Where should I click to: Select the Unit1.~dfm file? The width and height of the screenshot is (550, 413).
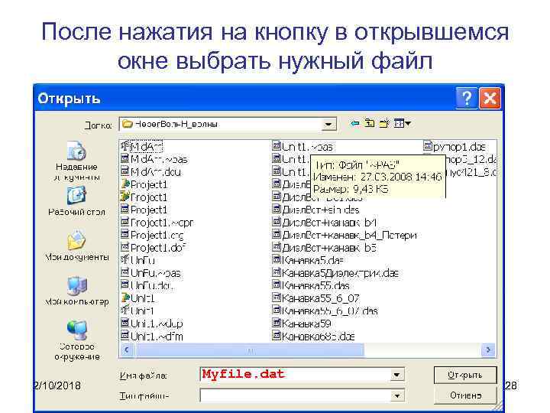tap(152, 336)
